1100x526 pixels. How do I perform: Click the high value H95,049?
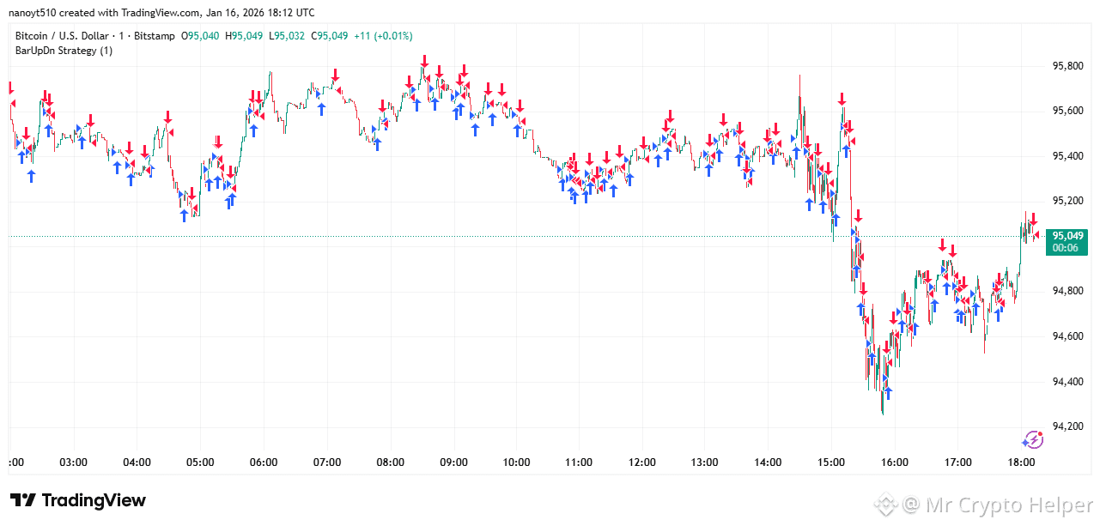point(245,36)
